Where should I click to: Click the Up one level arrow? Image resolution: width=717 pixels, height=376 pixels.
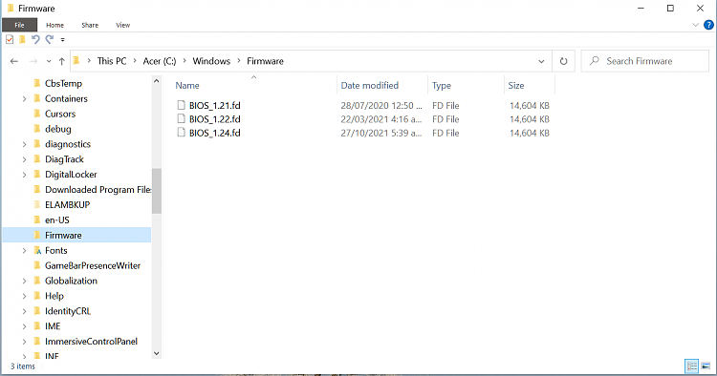coord(62,61)
